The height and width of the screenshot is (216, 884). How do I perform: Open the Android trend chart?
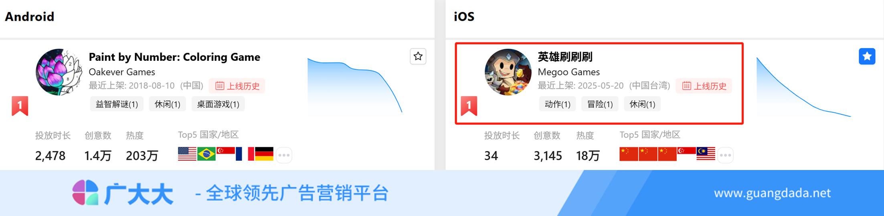tap(355, 86)
